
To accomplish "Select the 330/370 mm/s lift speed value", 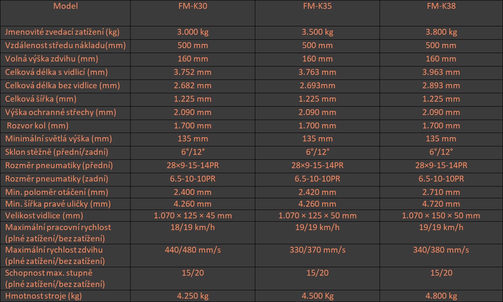I will tap(317, 250).
